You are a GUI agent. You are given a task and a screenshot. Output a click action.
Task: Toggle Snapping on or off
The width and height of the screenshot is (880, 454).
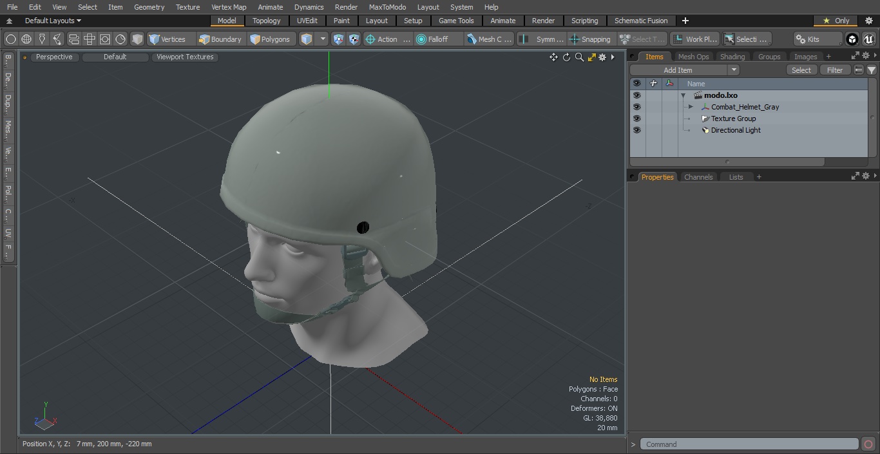pyautogui.click(x=591, y=39)
